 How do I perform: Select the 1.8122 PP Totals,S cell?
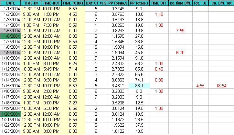click(x=118, y=131)
